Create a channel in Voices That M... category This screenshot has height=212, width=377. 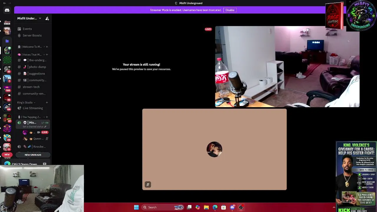point(47,54)
